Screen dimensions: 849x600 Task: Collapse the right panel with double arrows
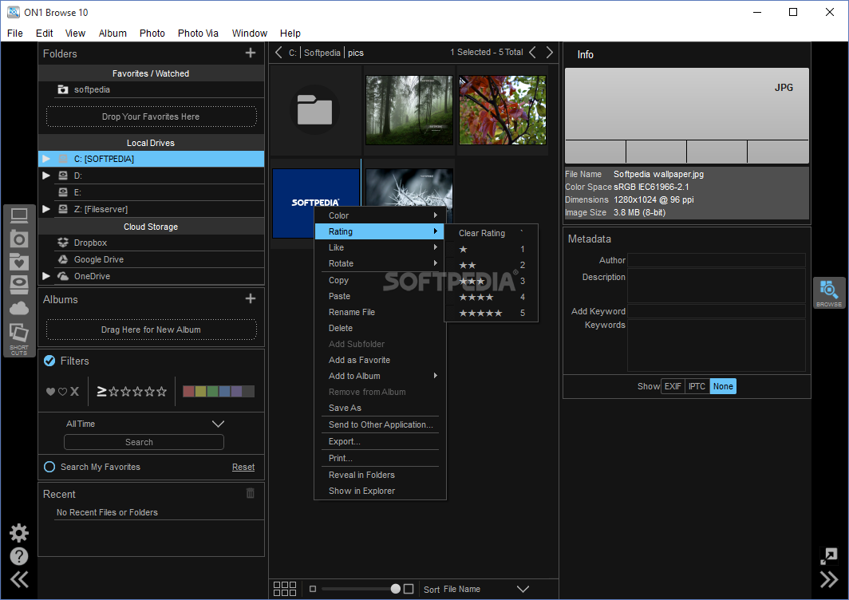829,579
